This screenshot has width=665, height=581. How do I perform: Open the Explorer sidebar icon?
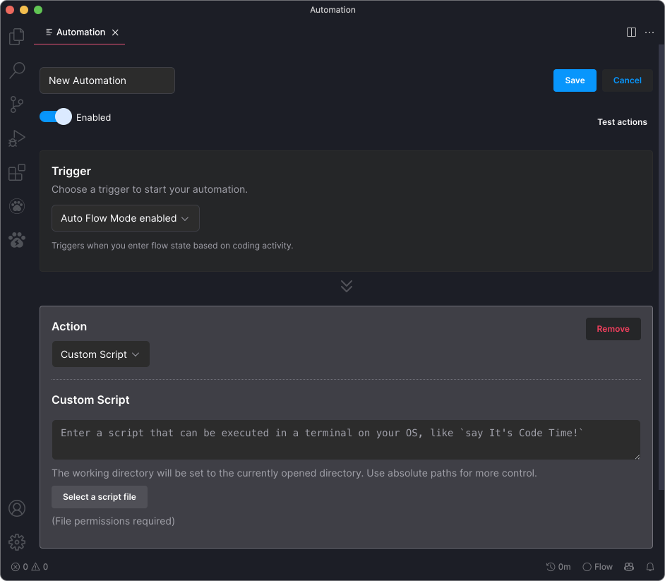pyautogui.click(x=16, y=36)
